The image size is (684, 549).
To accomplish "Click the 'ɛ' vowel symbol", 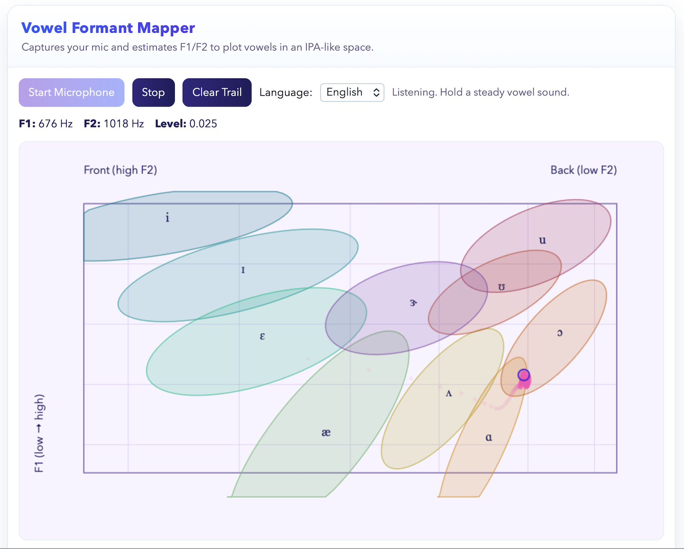I will (x=262, y=336).
